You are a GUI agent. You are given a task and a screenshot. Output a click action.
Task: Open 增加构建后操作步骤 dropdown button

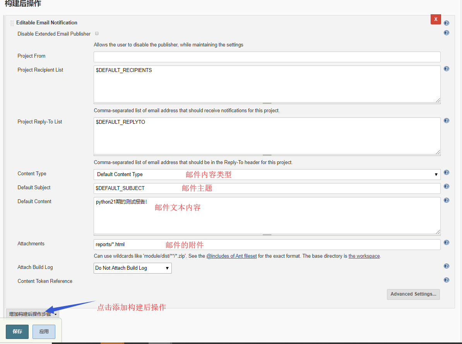[33, 314]
